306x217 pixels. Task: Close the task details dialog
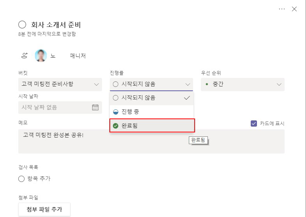294,9
